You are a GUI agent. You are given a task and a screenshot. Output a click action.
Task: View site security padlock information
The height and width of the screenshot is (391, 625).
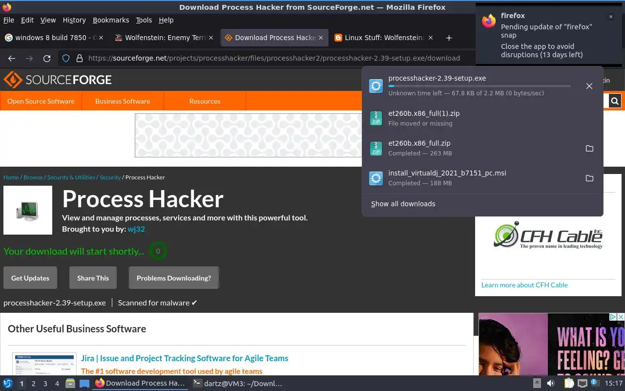click(80, 58)
